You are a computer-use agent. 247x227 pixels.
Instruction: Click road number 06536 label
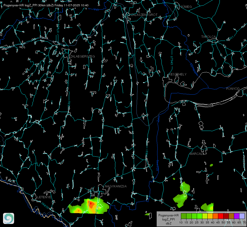[x=69, y=105]
